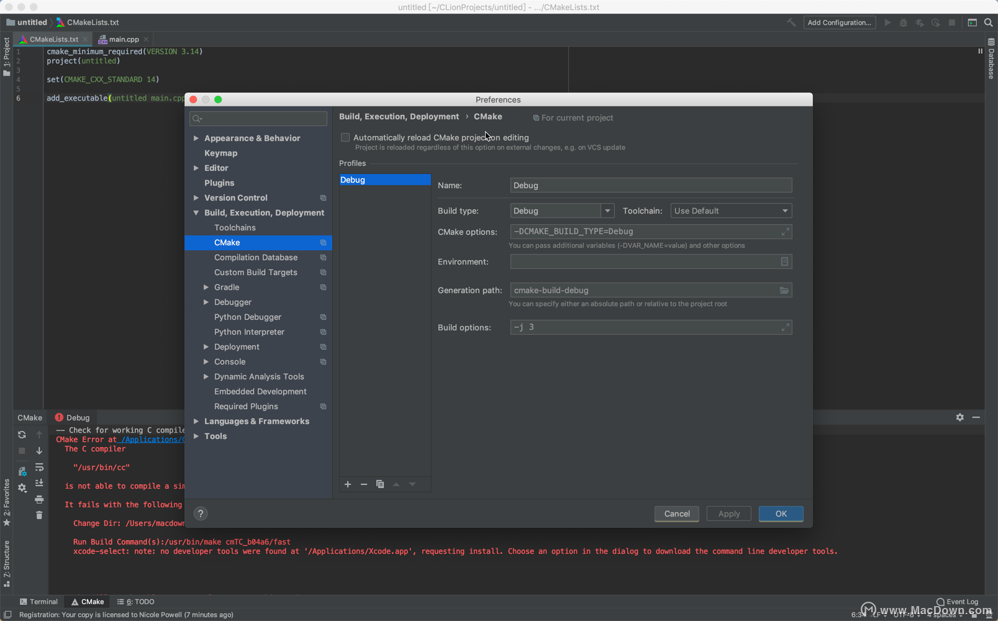The height and width of the screenshot is (621, 998).
Task: Click the Preferences search field
Action: tap(258, 118)
